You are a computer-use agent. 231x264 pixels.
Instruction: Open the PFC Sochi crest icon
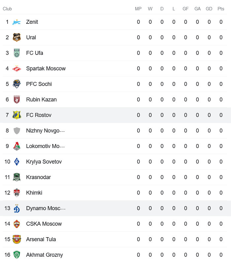pos(16,84)
